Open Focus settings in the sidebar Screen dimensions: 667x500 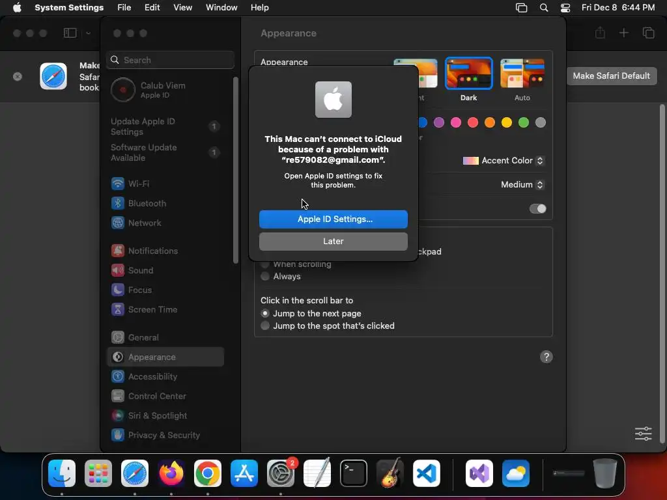pos(165,290)
